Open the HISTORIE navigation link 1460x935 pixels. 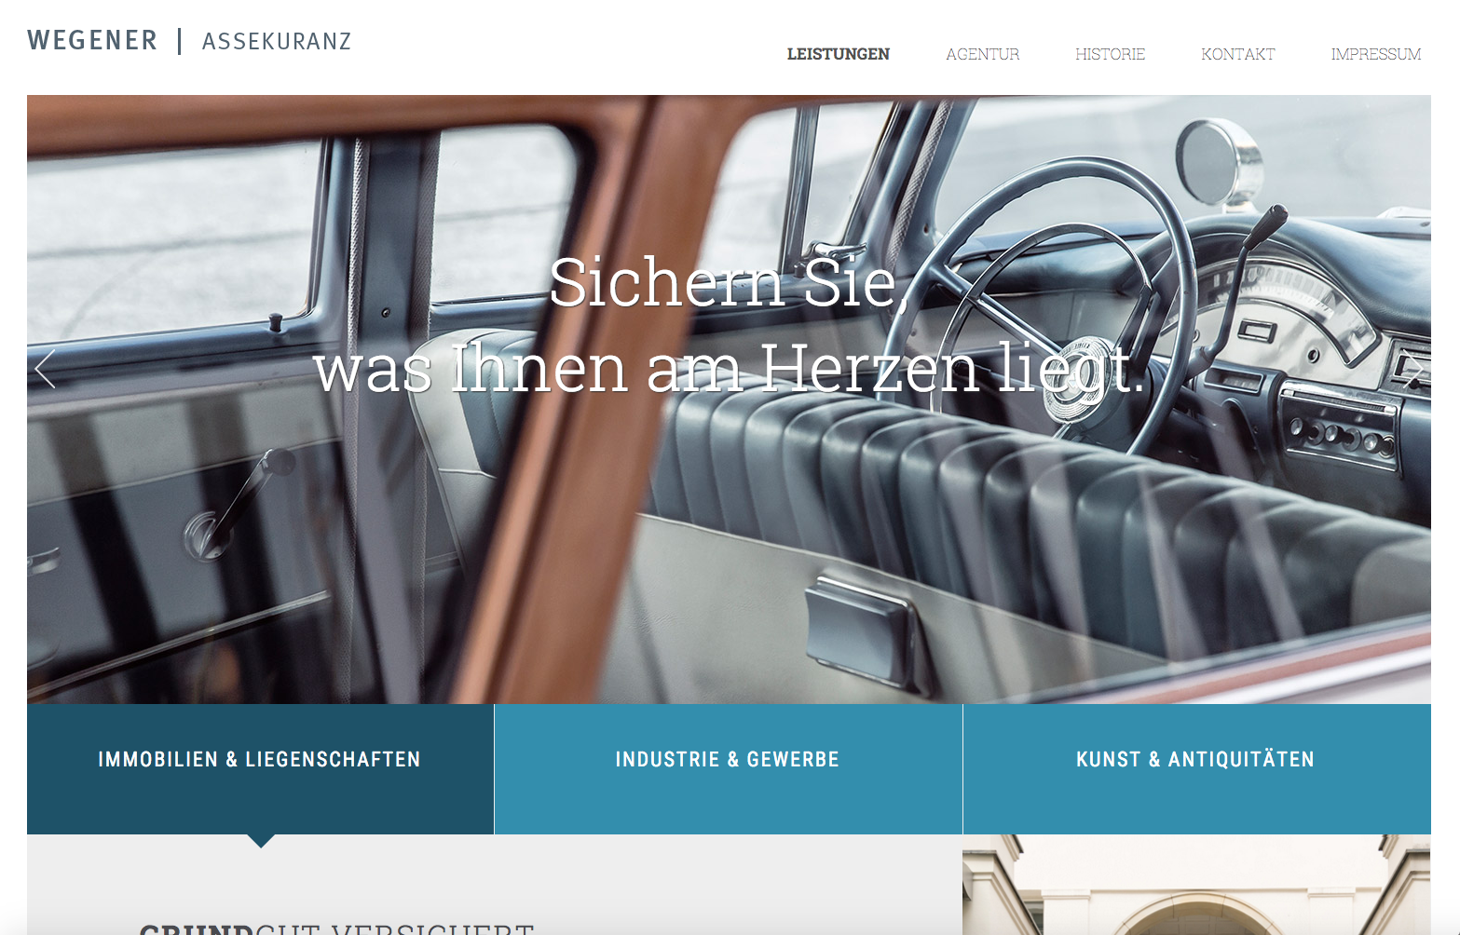(1110, 54)
